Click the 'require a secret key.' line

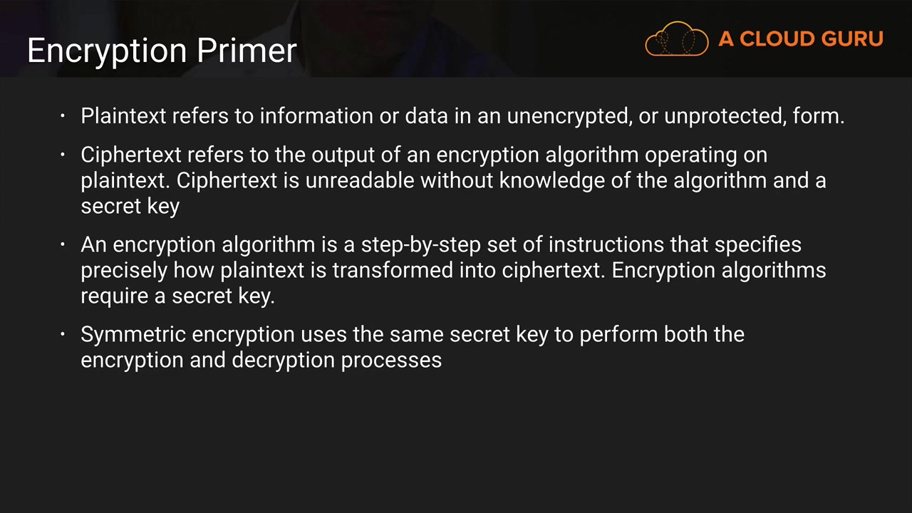(177, 296)
